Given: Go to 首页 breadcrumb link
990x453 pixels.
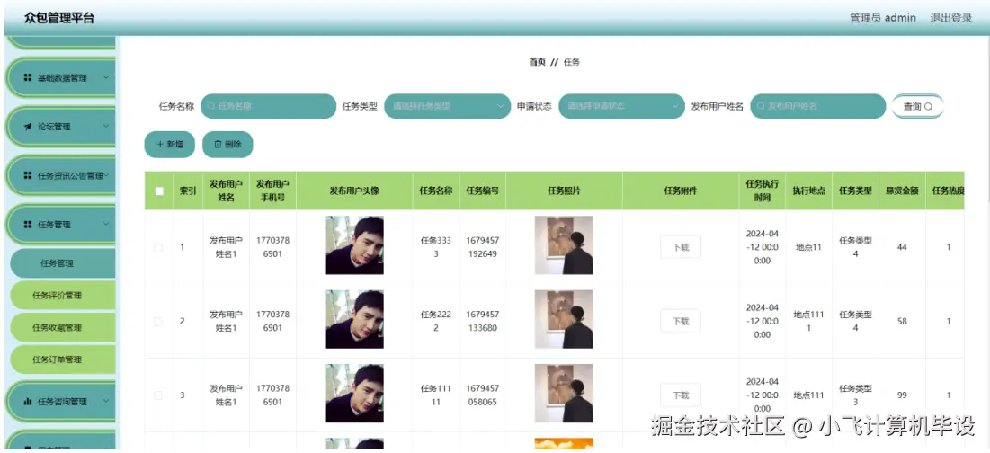Looking at the screenshot, I should click(538, 62).
